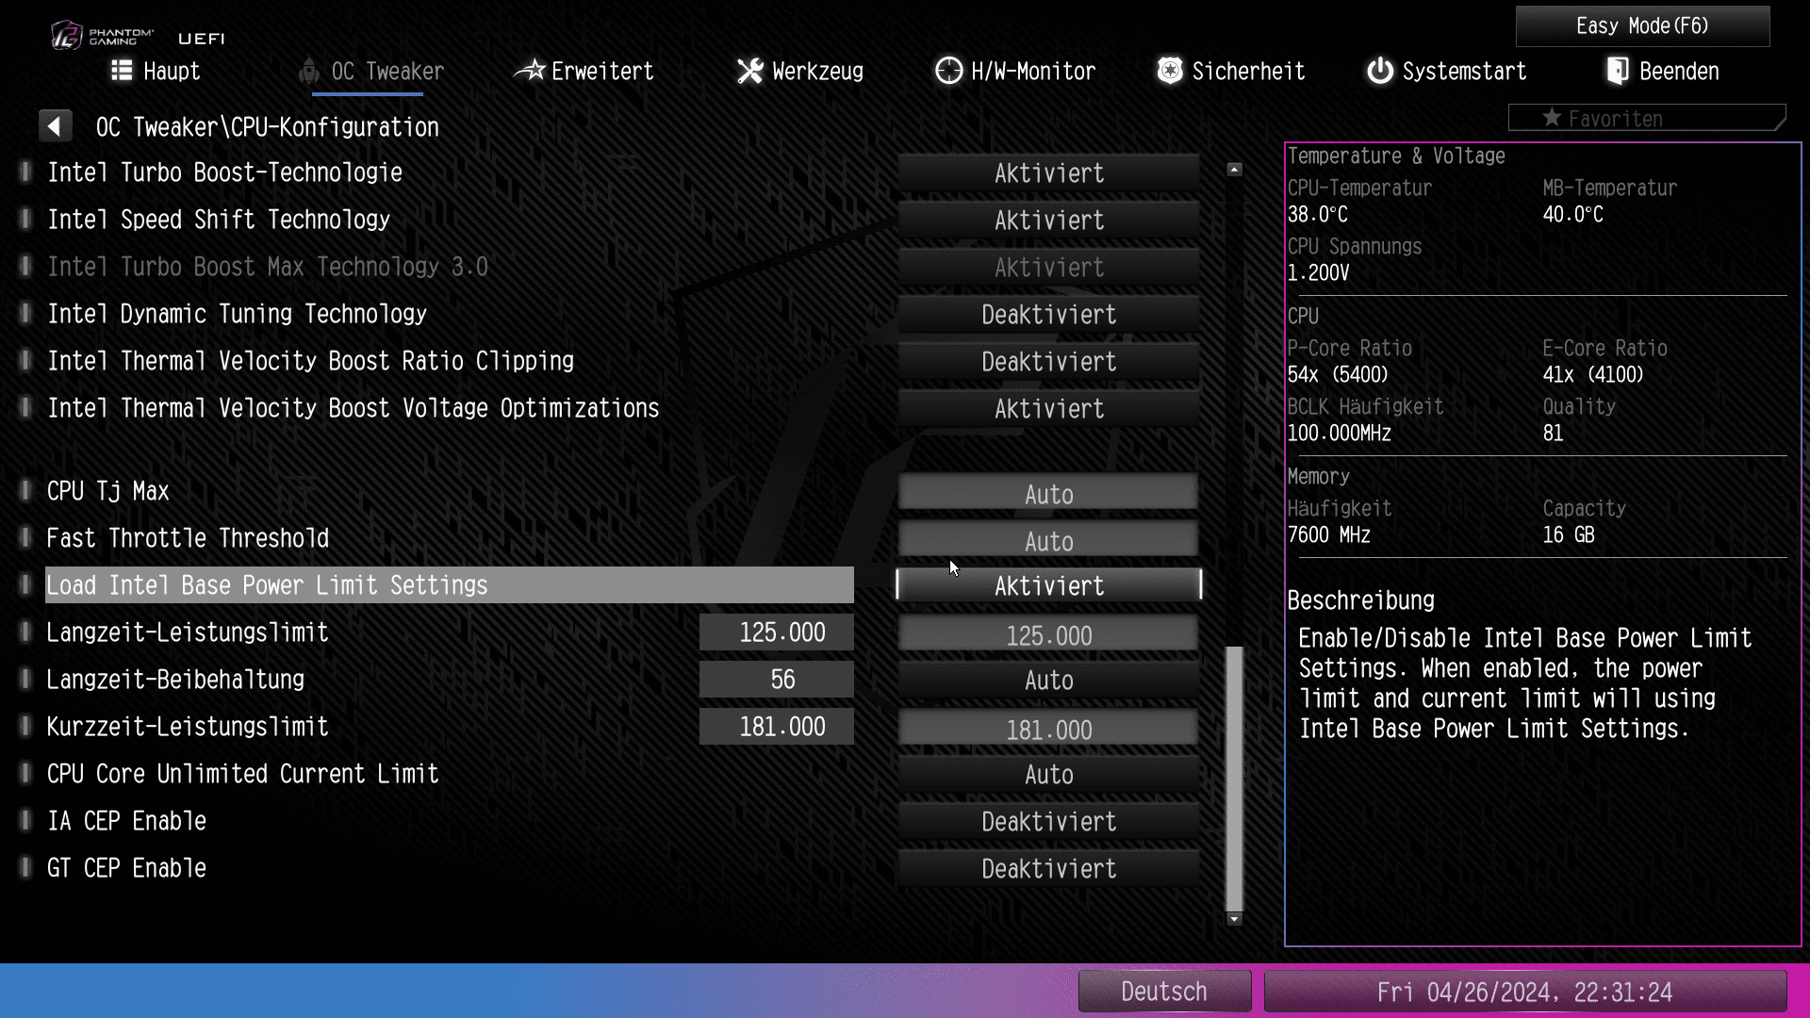Toggle Intel Turbo Boost-Technologie value
This screenshot has width=1810, height=1018.
tap(1048, 173)
